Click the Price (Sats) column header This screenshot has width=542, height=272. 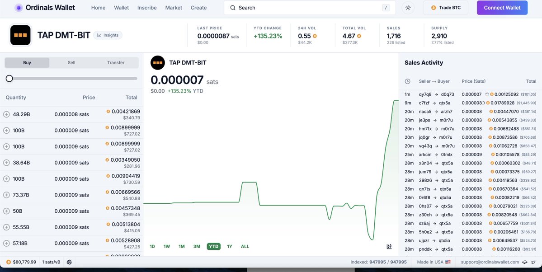click(x=474, y=81)
